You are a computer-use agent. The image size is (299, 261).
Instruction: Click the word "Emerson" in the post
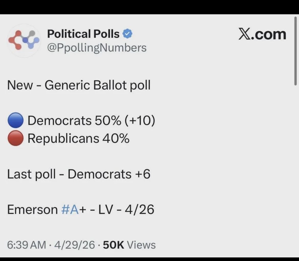(32, 209)
